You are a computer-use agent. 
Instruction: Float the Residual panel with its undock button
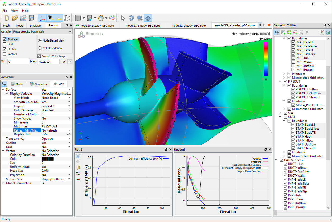pyautogui.click(x=265, y=150)
